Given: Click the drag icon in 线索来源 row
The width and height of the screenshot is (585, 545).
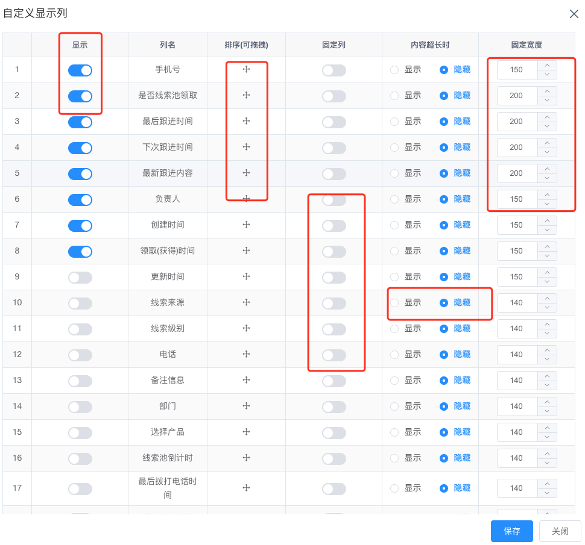Looking at the screenshot, I should pos(246,302).
